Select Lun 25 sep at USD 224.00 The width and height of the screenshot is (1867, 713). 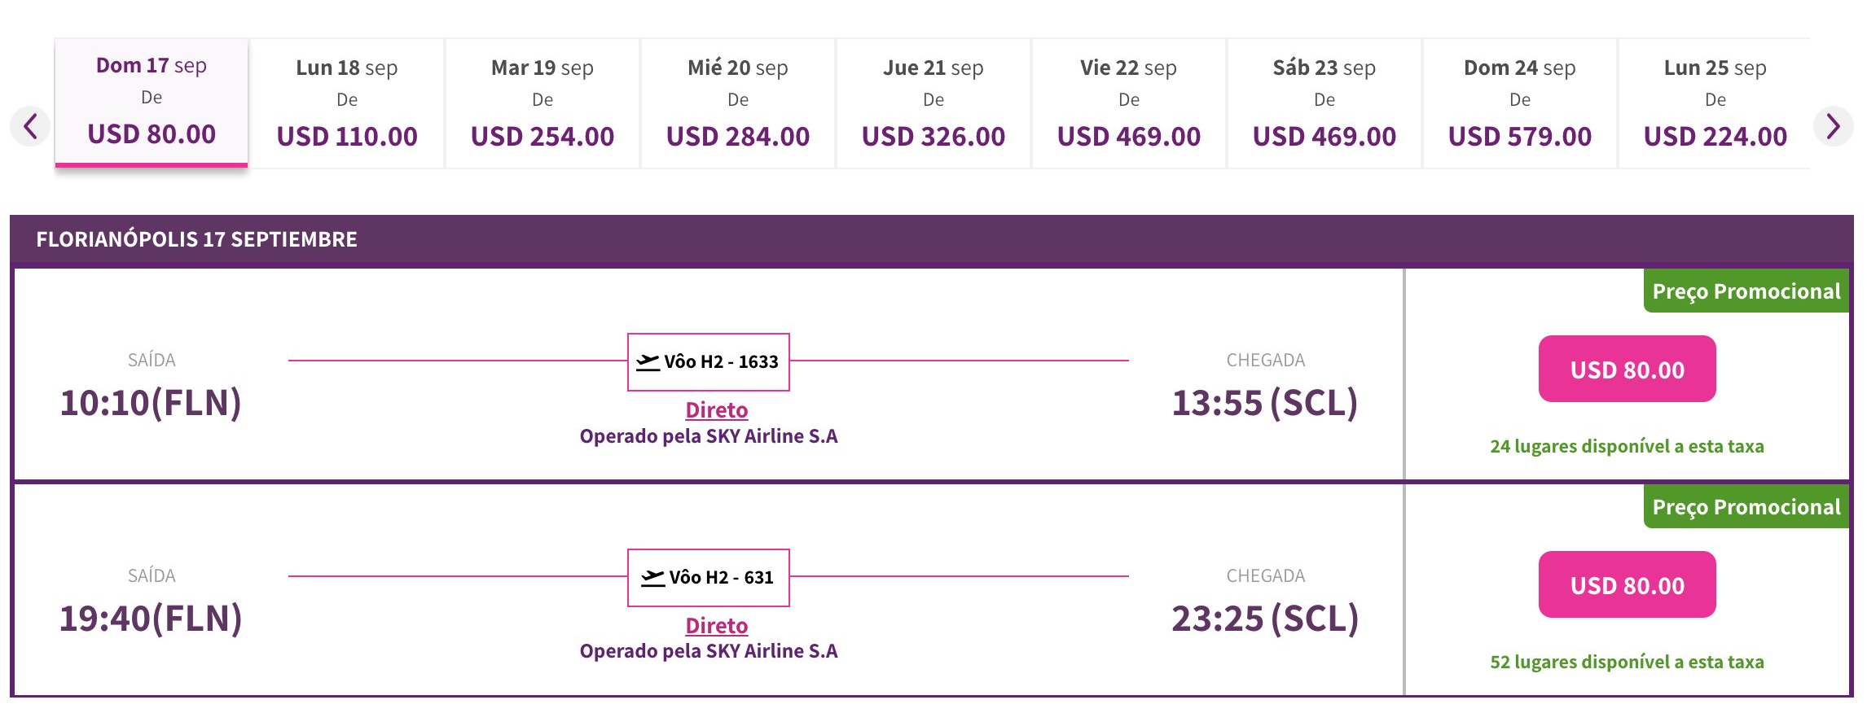1715,103
